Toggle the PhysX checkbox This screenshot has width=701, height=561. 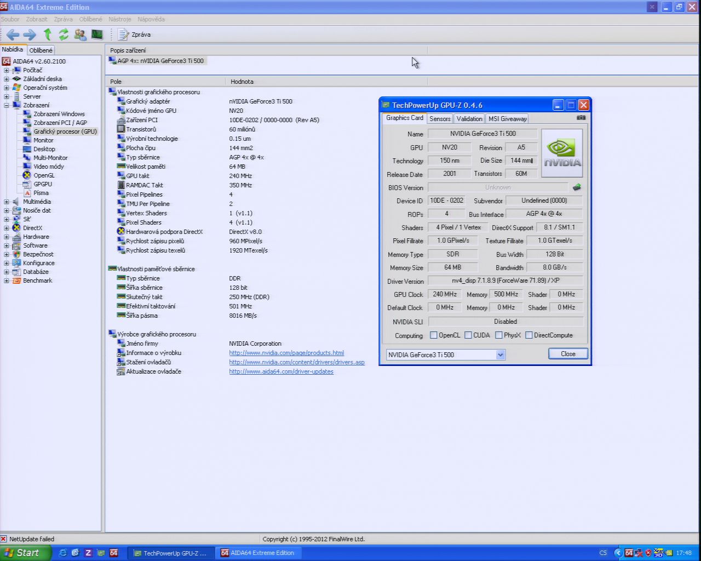click(x=499, y=335)
